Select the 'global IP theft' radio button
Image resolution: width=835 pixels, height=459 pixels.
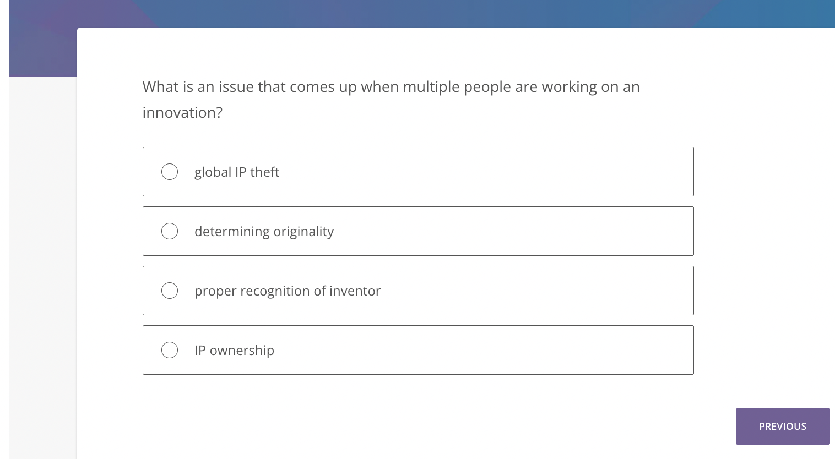click(x=170, y=172)
